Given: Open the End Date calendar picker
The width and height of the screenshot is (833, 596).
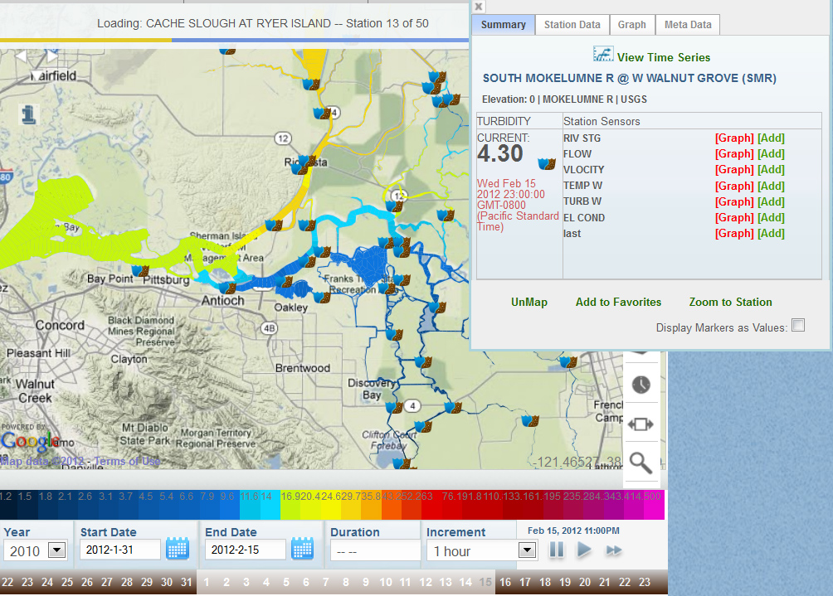Looking at the screenshot, I should click(x=302, y=548).
